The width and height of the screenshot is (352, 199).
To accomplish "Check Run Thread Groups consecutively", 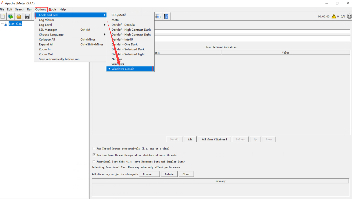I will point(94,148).
